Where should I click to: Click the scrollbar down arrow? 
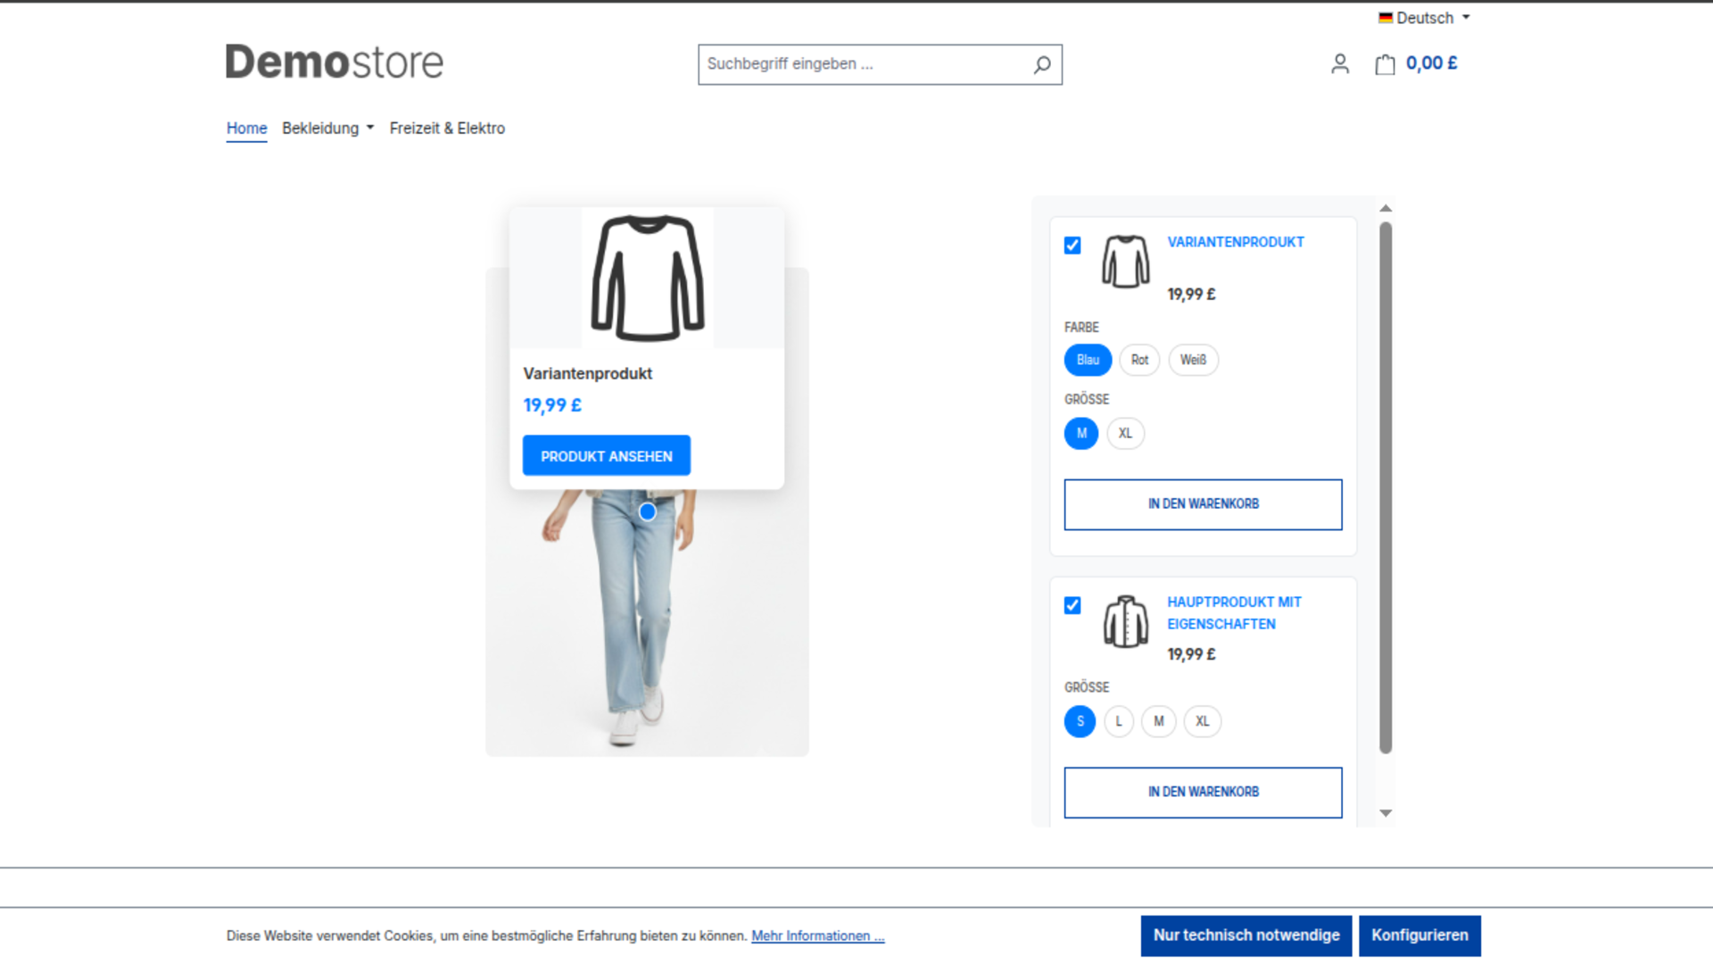1386,813
